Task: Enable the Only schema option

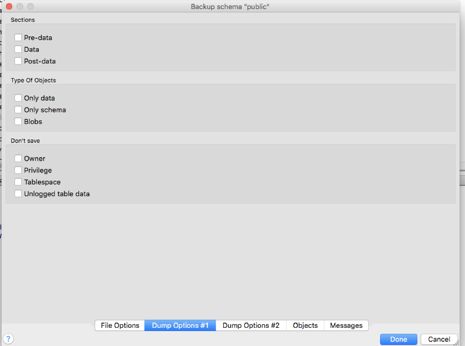Action: (x=18, y=109)
